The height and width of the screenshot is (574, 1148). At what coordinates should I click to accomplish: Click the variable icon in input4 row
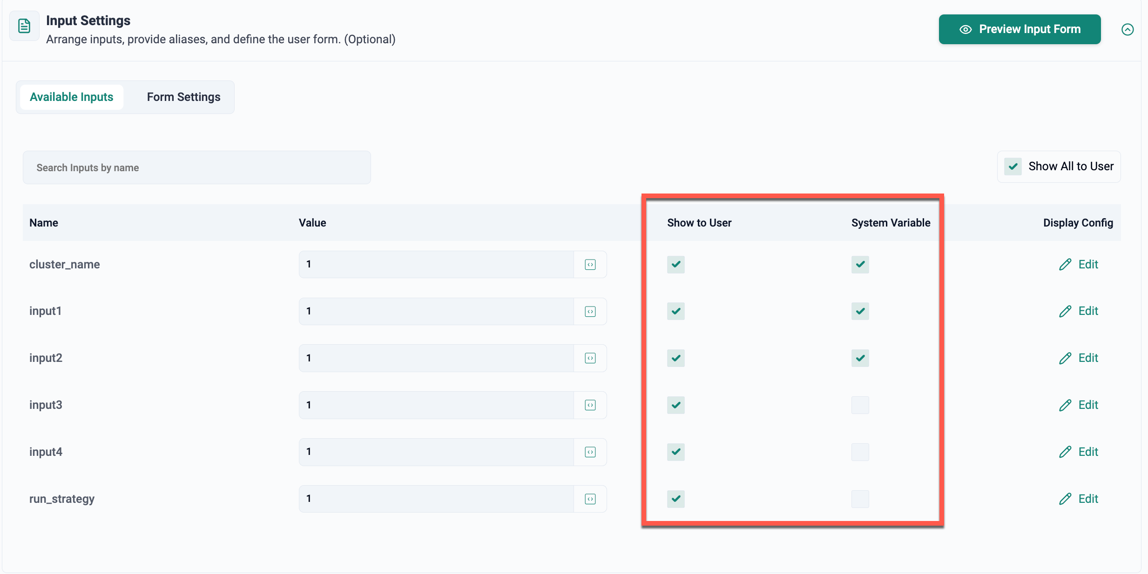pyautogui.click(x=590, y=452)
